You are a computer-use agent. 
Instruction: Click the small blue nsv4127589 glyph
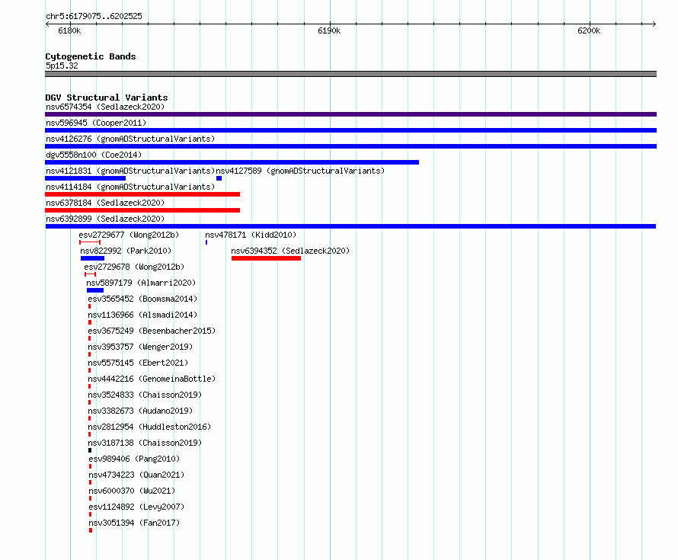click(x=219, y=178)
